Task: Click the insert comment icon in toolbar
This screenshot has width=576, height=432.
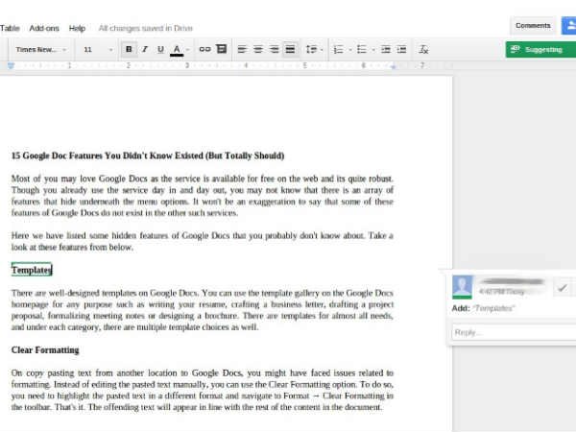Action: (221, 49)
